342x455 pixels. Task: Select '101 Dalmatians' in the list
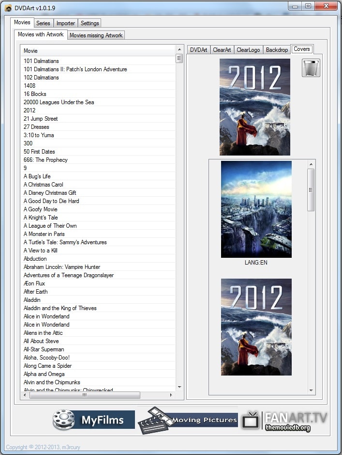98,61
